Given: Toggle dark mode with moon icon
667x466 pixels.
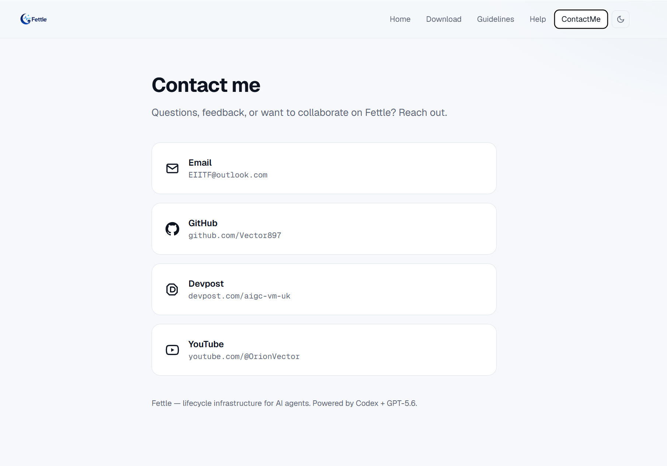Looking at the screenshot, I should [621, 19].
